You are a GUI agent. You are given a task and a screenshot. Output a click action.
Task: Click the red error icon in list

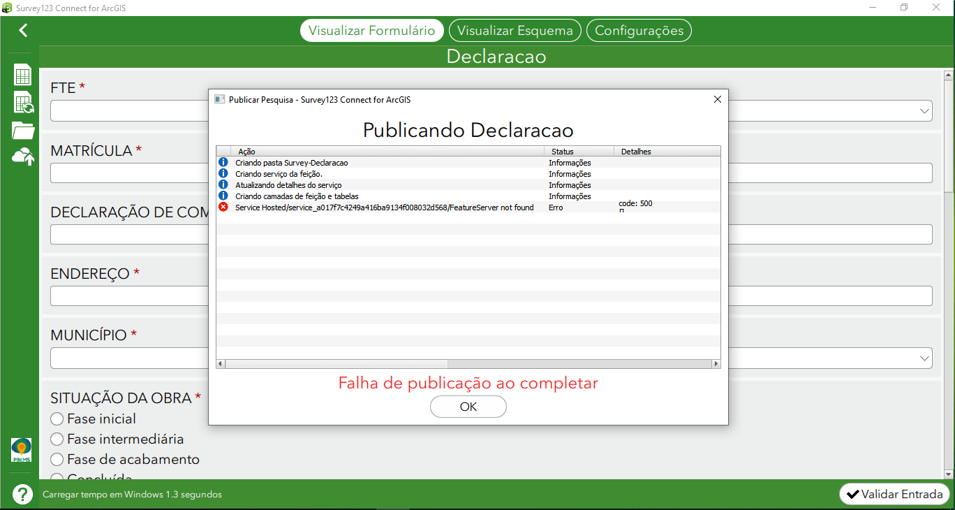point(223,207)
